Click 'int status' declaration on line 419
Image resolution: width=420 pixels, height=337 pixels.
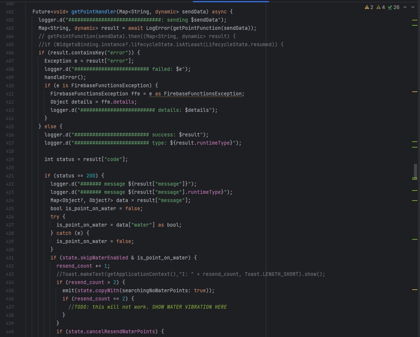59,159
